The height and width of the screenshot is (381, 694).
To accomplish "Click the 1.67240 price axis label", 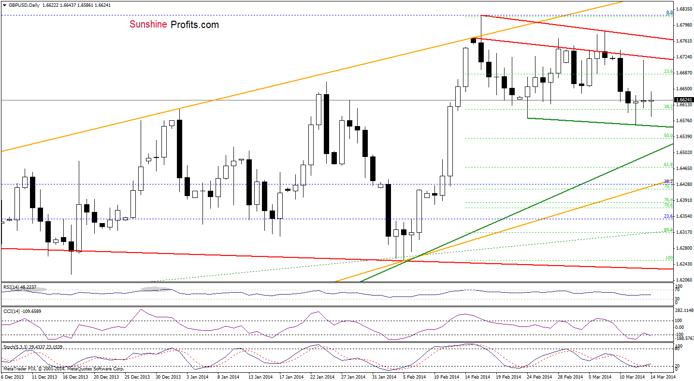I will point(685,57).
